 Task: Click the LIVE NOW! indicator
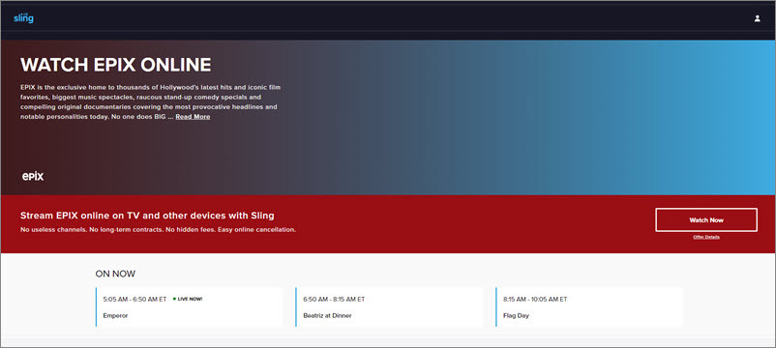coord(188,299)
